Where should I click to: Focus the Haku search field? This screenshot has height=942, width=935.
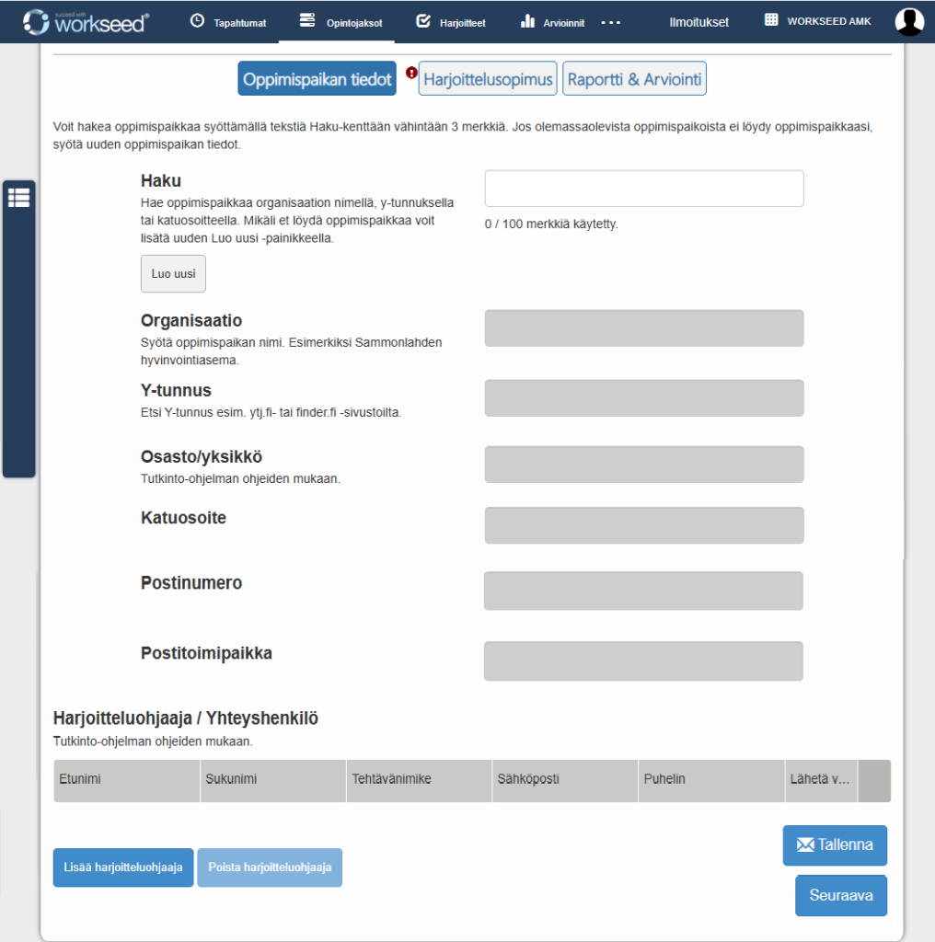[644, 189]
